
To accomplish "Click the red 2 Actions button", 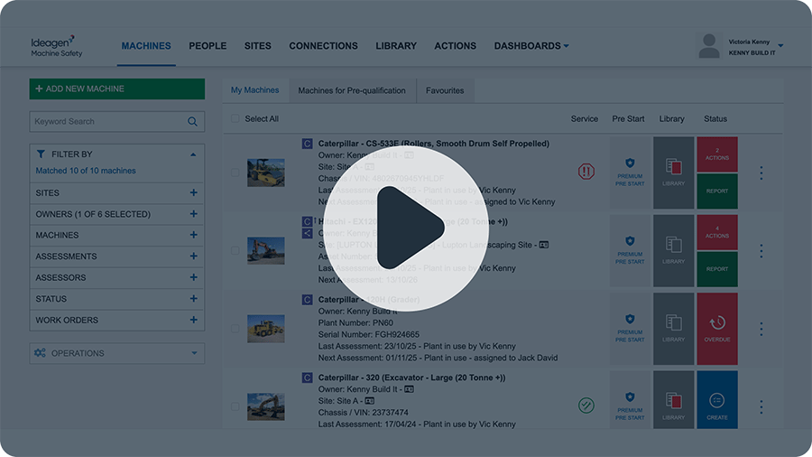I will [717, 154].
